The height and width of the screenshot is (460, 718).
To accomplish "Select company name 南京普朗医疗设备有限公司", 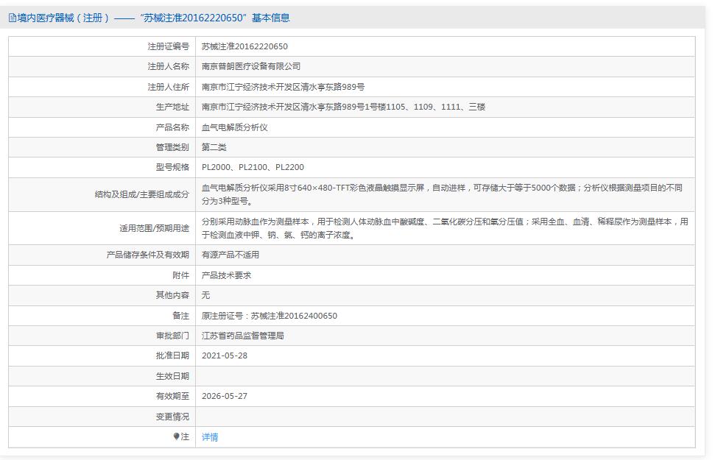I will click(x=251, y=66).
